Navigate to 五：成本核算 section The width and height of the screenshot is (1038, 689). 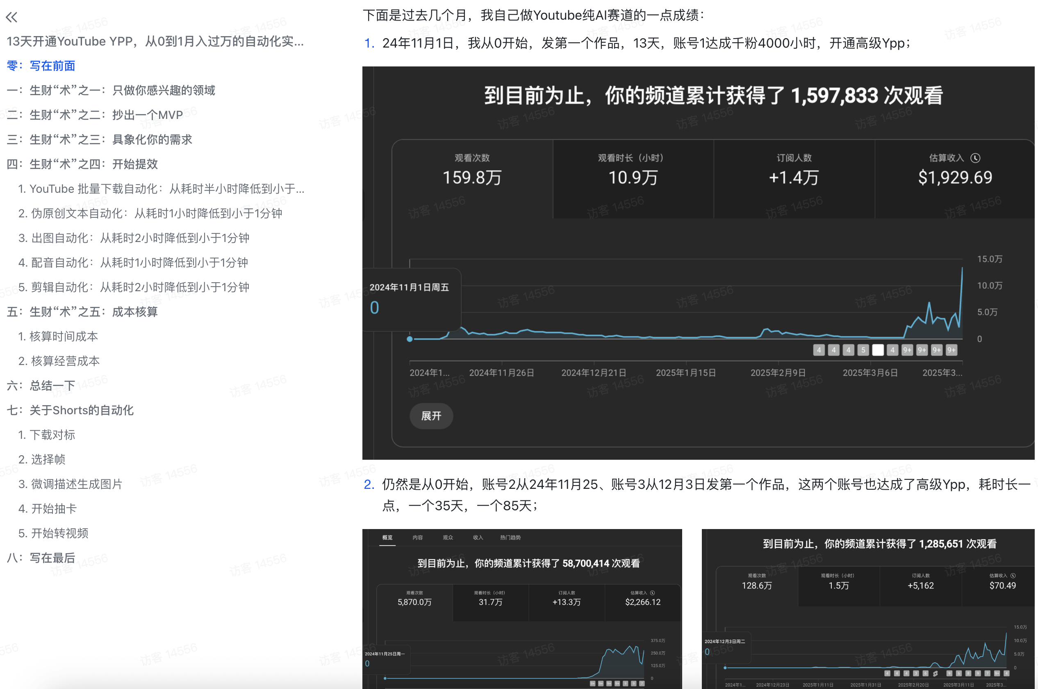click(82, 312)
